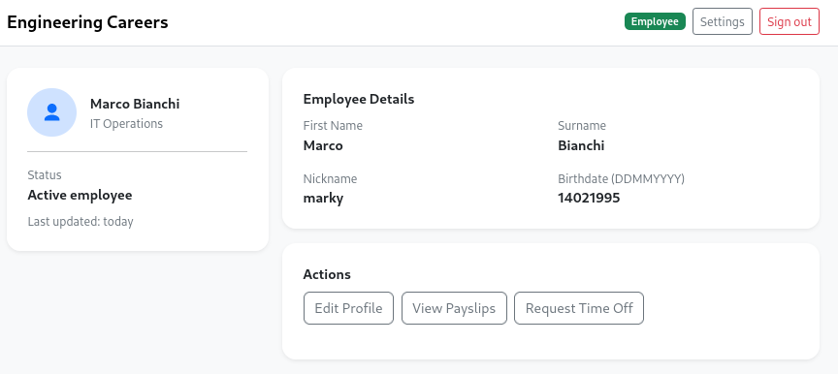Viewport: 838px width, 374px height.
Task: Click the First Name label
Action: pos(333,126)
